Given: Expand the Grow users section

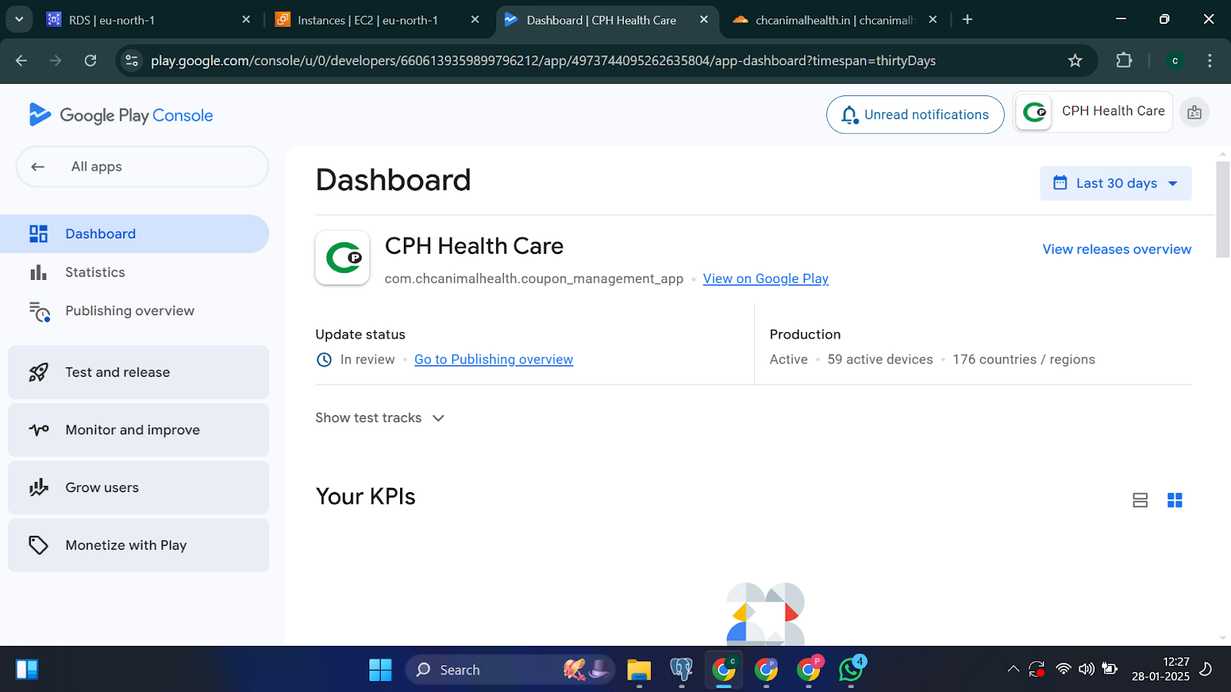Looking at the screenshot, I should (138, 487).
